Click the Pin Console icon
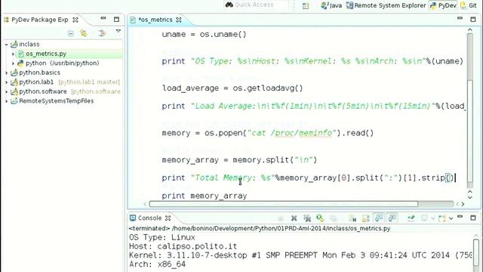This screenshot has height=272, width=483. (x=411, y=218)
